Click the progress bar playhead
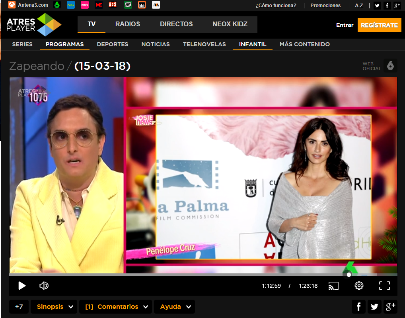Screen dimensions: 405x318 tap(349, 275)
